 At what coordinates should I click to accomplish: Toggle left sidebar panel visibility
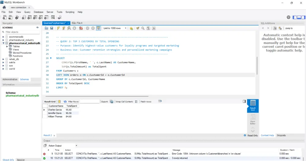(295, 17)
